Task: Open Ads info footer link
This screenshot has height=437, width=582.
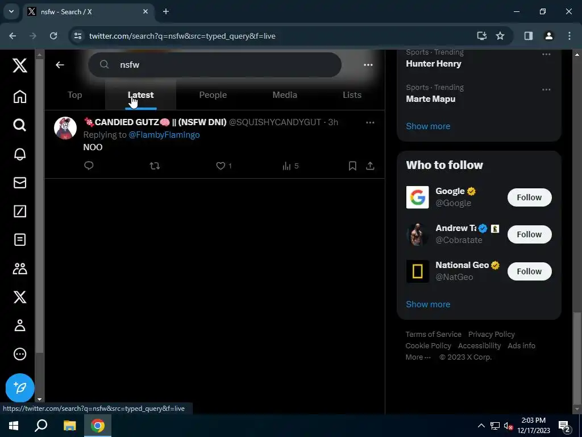Action: 521,345
